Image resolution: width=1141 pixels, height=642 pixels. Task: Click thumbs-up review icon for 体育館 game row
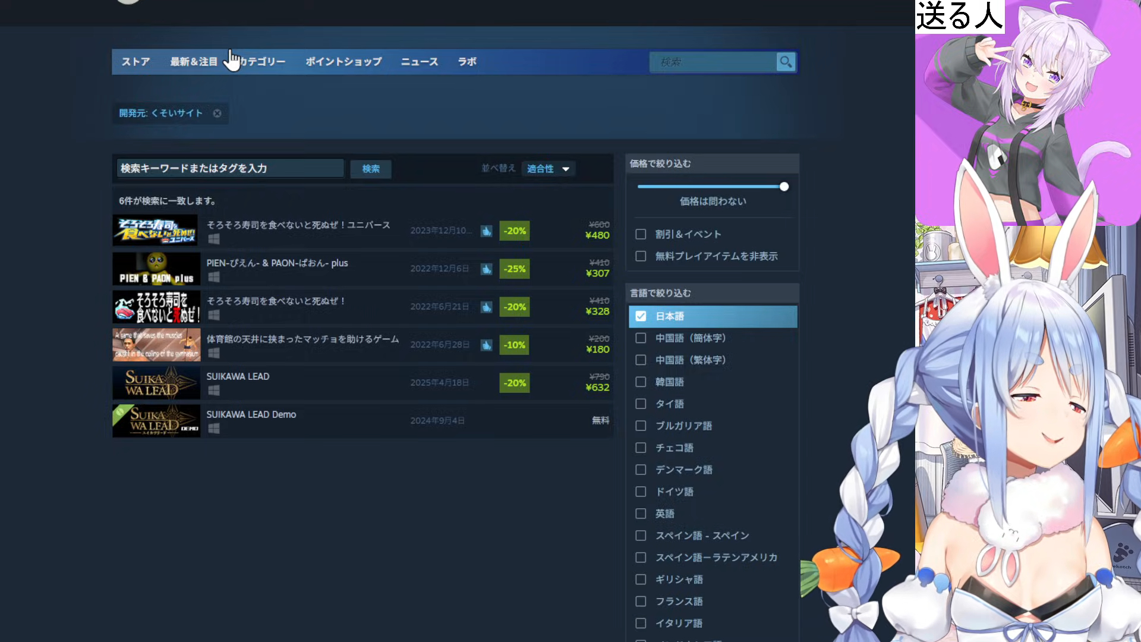tap(486, 345)
